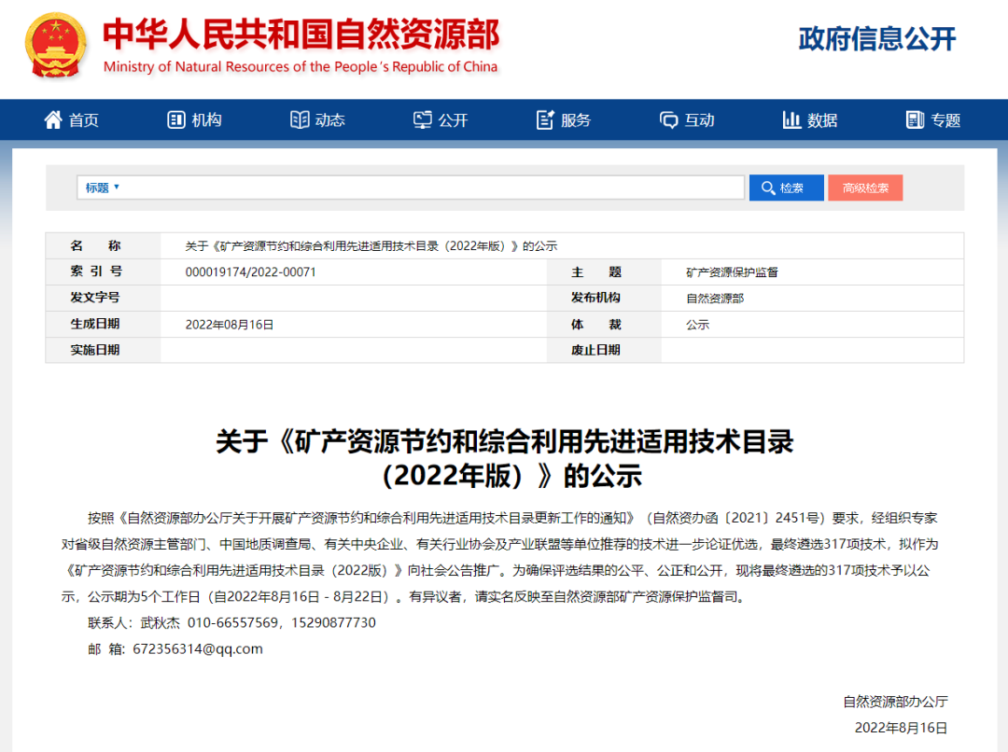1008x752 pixels.
Task: Click the 互动 chat bubble icon
Action: coord(668,119)
